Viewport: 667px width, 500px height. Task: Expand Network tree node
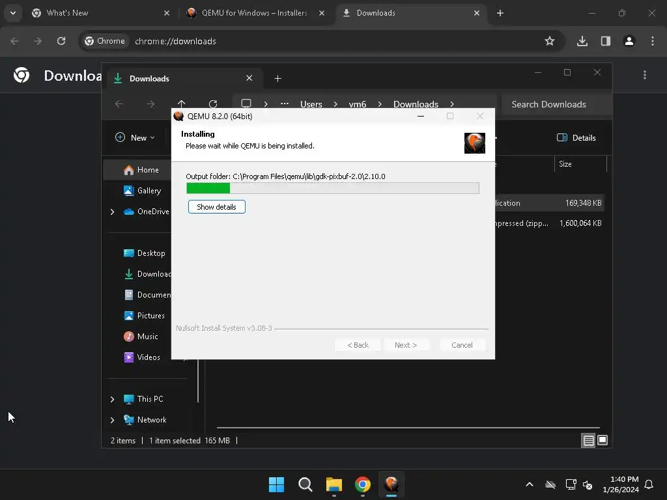point(112,420)
